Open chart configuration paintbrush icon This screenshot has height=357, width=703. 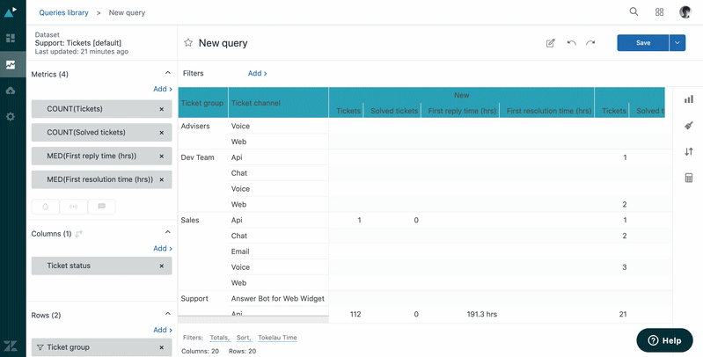tap(689, 126)
